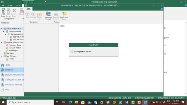Open SERVER TOOLS contextual tab

(x=28, y=2)
